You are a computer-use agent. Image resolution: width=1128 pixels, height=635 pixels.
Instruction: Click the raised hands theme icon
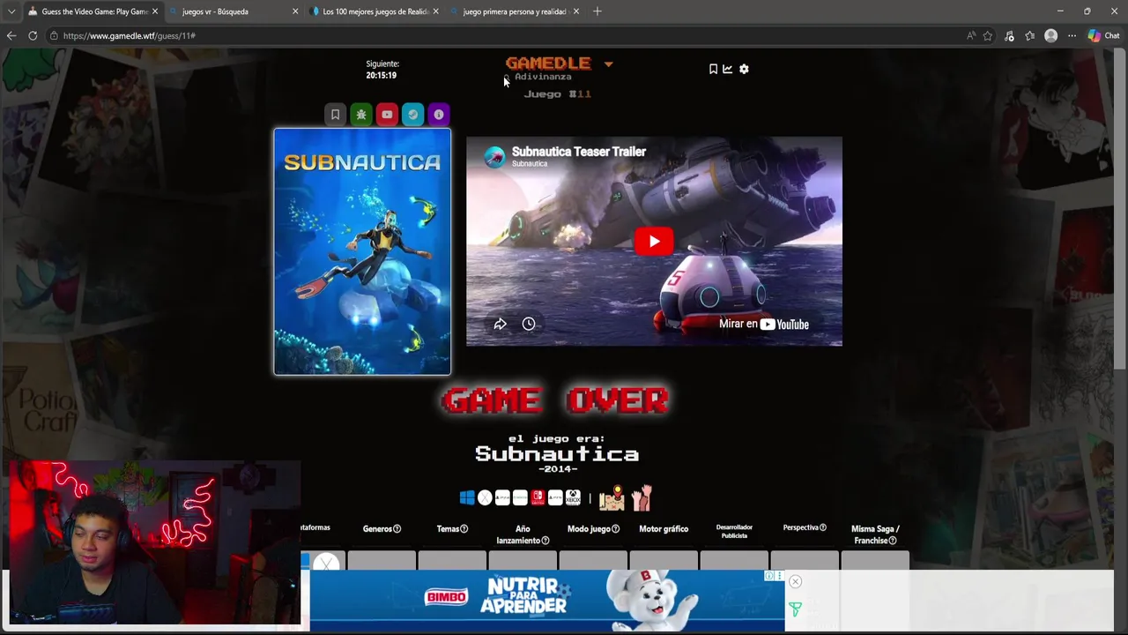tap(642, 497)
